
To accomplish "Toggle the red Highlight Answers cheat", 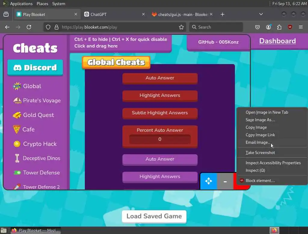I will click(x=160, y=95).
